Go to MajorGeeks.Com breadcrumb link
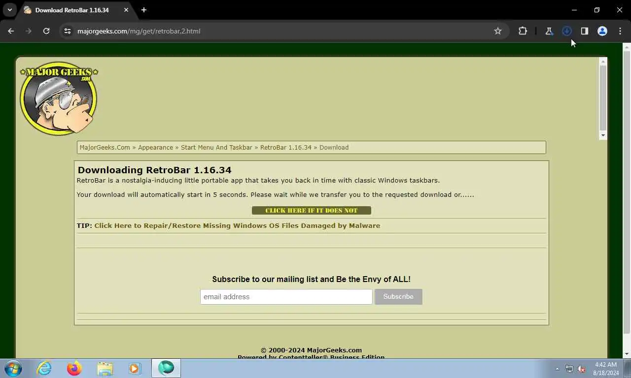631x378 pixels. [x=105, y=147]
